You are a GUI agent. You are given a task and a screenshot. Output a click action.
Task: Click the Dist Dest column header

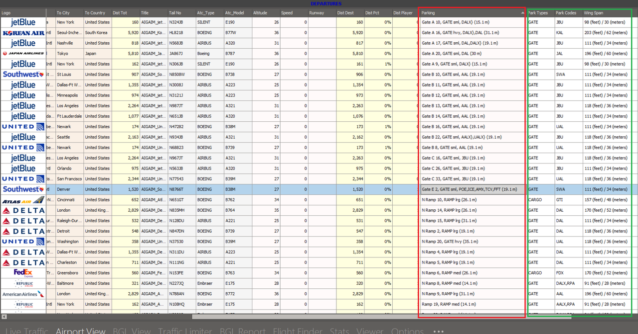point(349,13)
